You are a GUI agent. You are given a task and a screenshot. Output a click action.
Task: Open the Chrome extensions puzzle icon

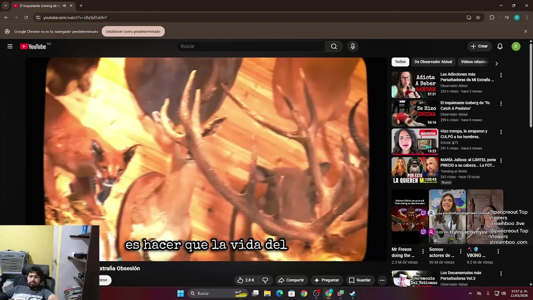(492, 17)
